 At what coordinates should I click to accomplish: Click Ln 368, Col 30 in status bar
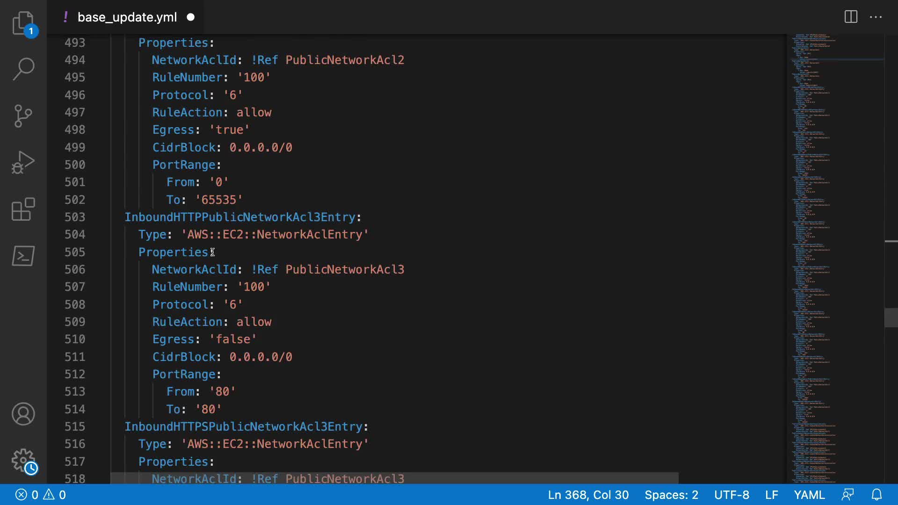tap(588, 495)
